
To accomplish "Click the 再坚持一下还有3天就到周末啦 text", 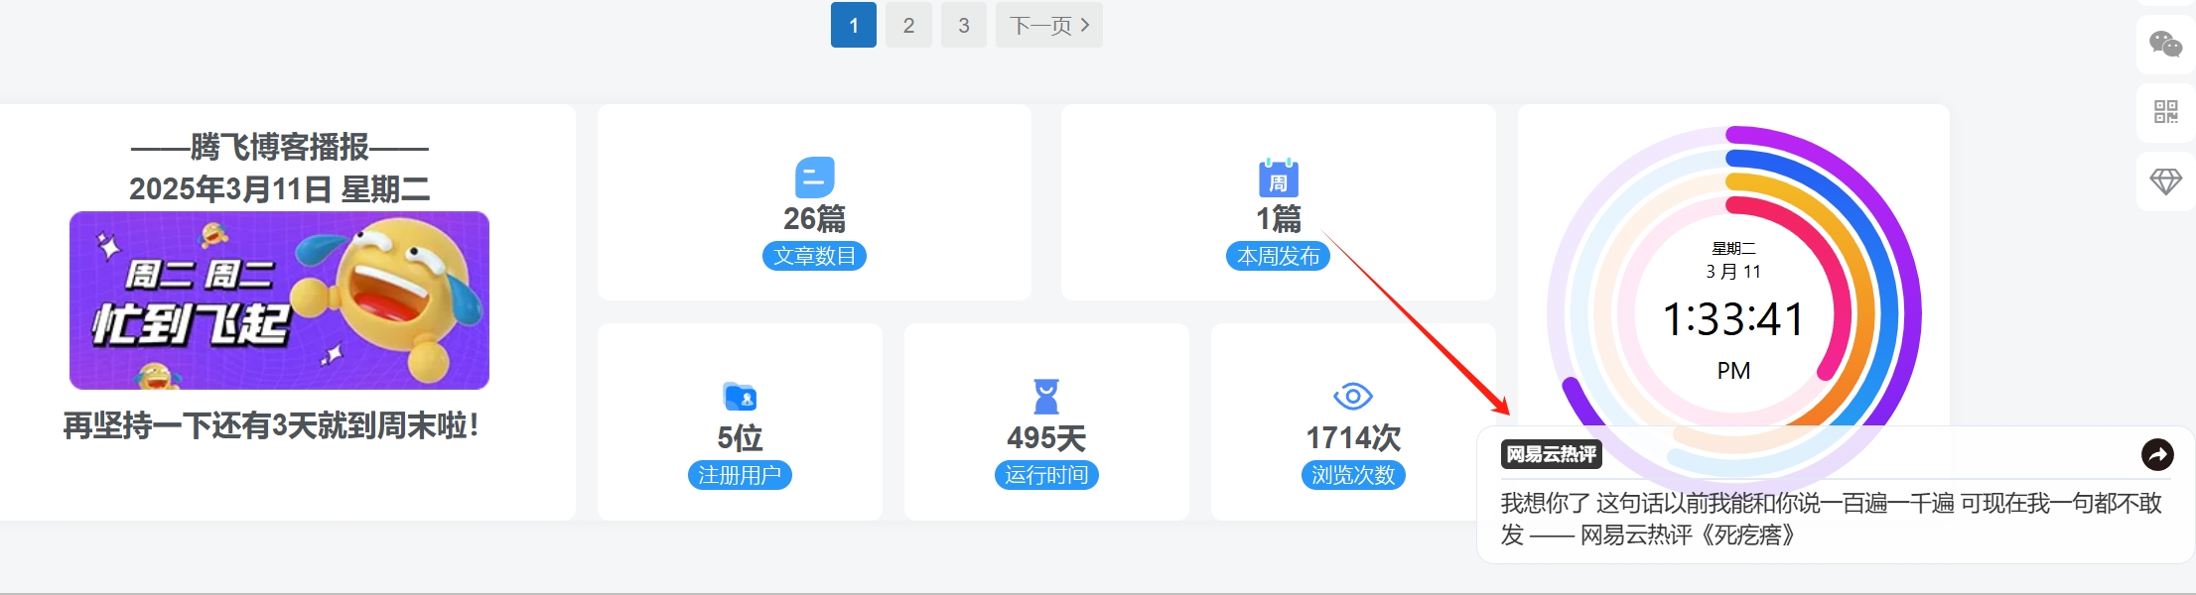I will [271, 425].
